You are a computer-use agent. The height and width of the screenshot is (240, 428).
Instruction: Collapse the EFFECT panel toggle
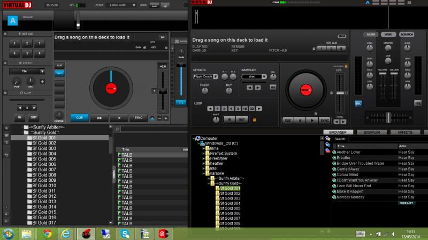[x=5, y=63]
